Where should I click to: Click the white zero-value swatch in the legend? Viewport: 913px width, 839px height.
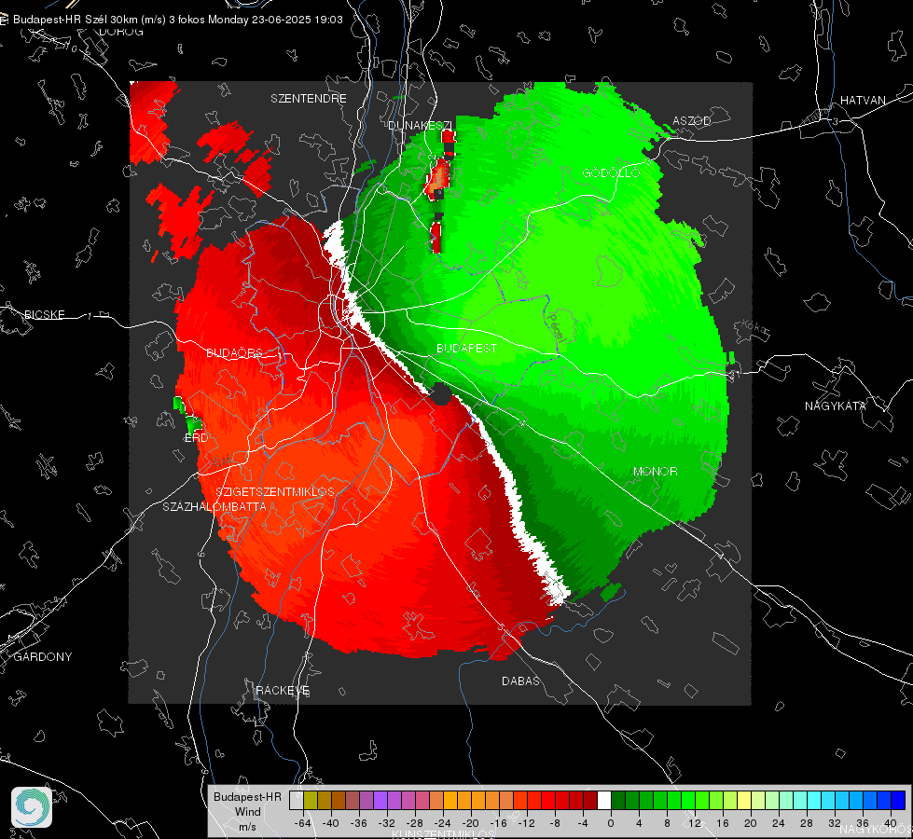point(603,800)
